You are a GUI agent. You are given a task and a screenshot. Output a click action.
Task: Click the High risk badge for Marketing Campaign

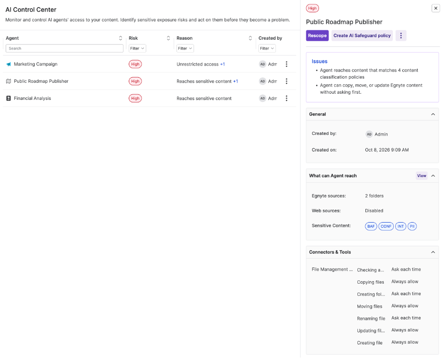tap(135, 64)
